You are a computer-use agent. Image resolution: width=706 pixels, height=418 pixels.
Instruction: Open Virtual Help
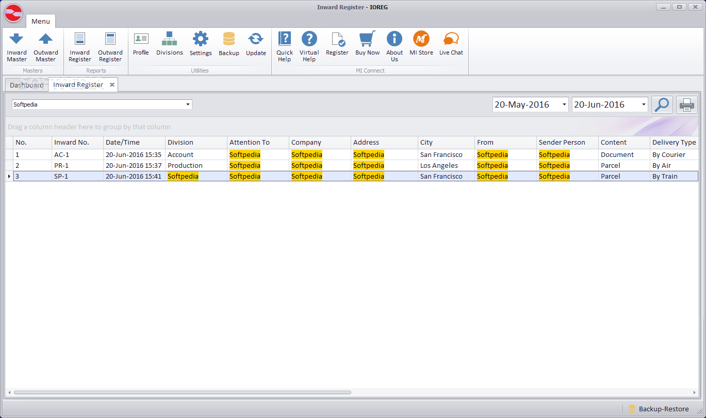tap(309, 47)
